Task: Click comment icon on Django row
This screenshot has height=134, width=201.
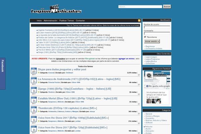Action: click(x=139, y=94)
